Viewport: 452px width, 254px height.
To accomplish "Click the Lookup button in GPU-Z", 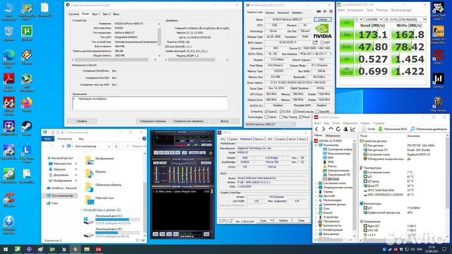I will click(323, 19).
